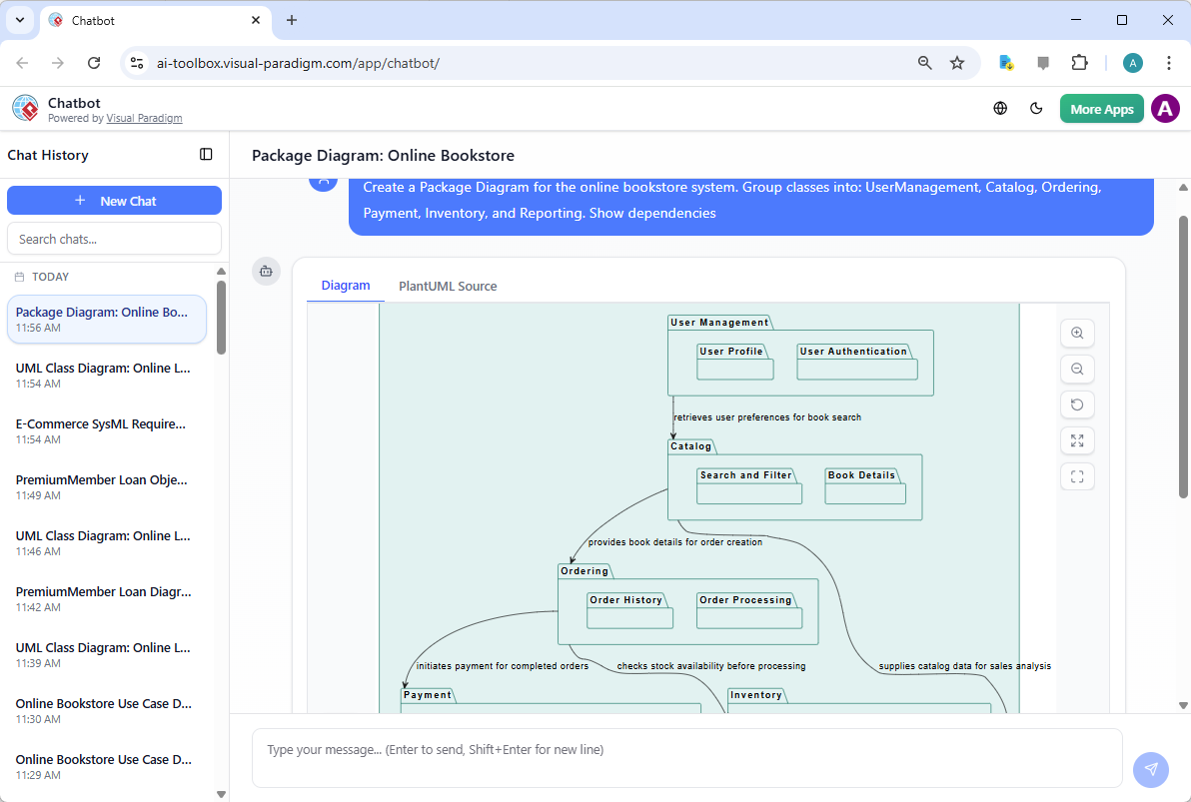1191x802 pixels.
Task: Zoom out of the package diagram
Action: tap(1077, 370)
